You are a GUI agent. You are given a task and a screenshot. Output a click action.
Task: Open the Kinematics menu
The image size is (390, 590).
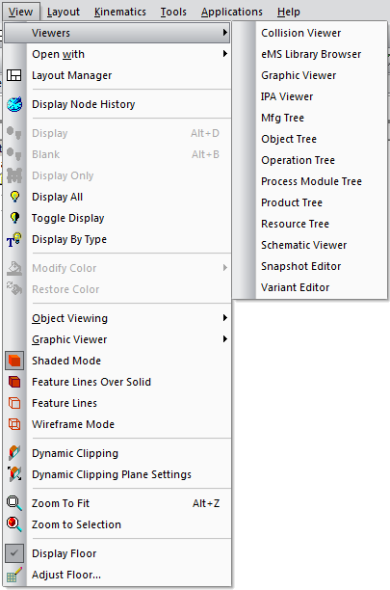(119, 12)
